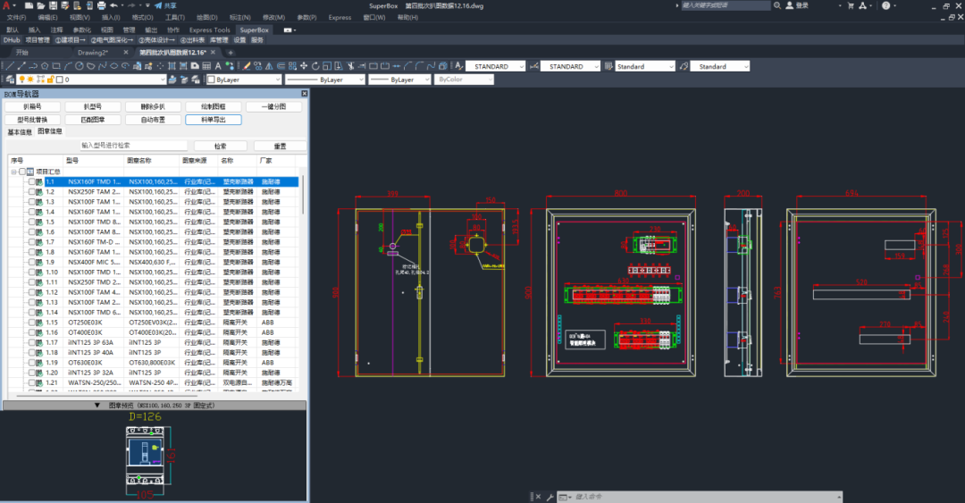The height and width of the screenshot is (503, 965).
Task: Switch to the Express Tools ribbon tab
Action: point(209,29)
